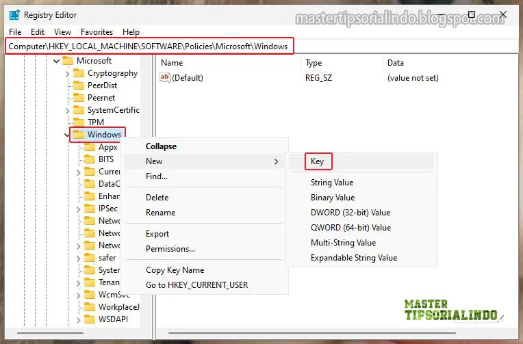523x344 pixels.
Task: Expand the Cryptography key
Action: 67,74
